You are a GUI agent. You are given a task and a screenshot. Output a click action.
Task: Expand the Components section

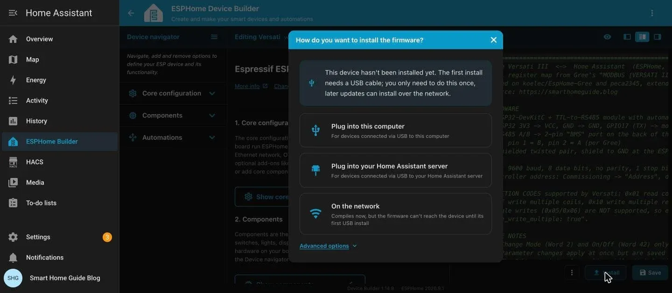click(173, 116)
